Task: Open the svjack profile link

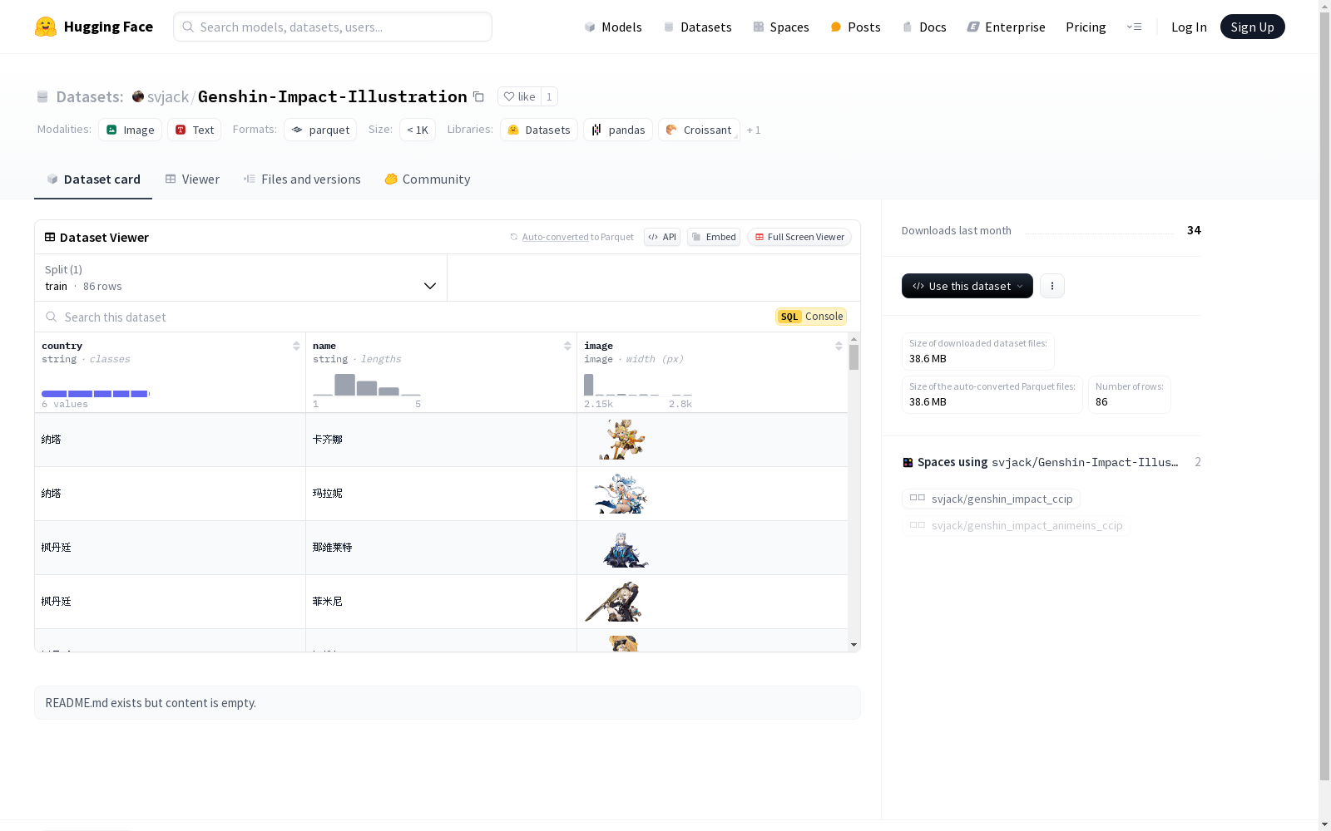Action: tap(168, 96)
